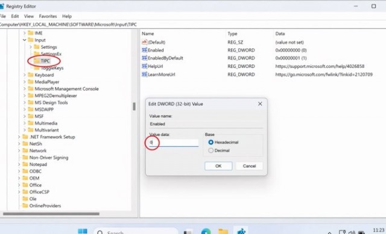Expand the MPEG2Demultiplexer key
Image resolution: width=386 pixels, height=234 pixels.
(x=24, y=96)
